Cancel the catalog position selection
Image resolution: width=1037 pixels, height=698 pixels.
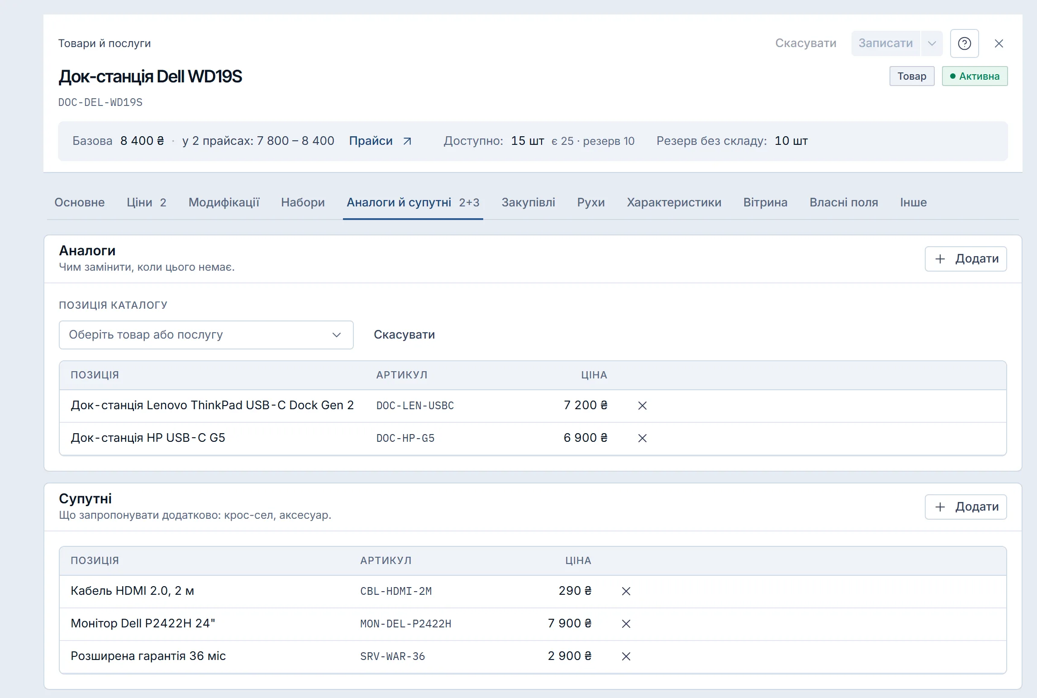pyautogui.click(x=404, y=335)
